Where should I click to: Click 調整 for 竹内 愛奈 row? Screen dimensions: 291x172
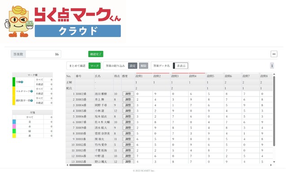[128, 145]
